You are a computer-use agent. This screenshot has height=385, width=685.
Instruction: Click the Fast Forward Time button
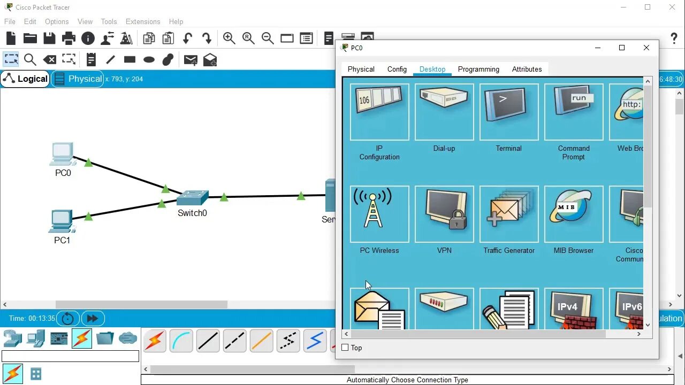92,318
